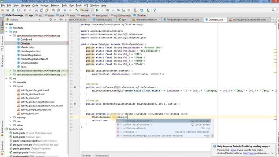The height and width of the screenshot is (157, 279).
Task: Open the Build menu
Action: (x=65, y=6)
